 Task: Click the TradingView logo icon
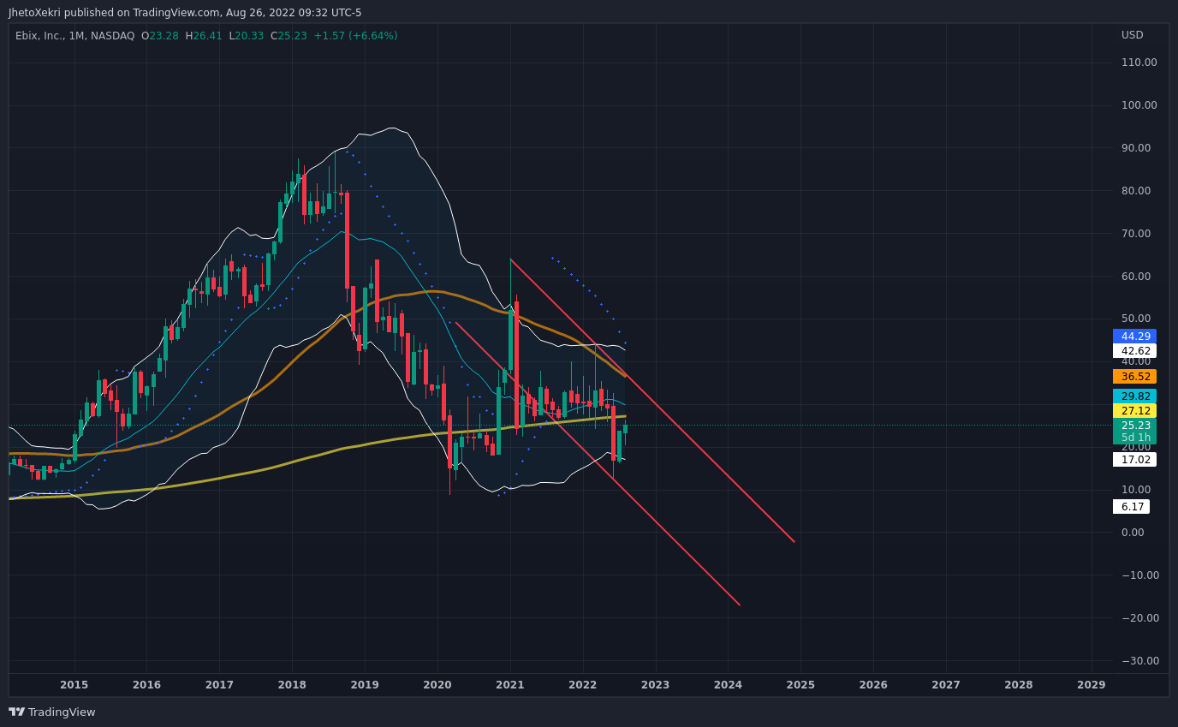click(x=16, y=712)
